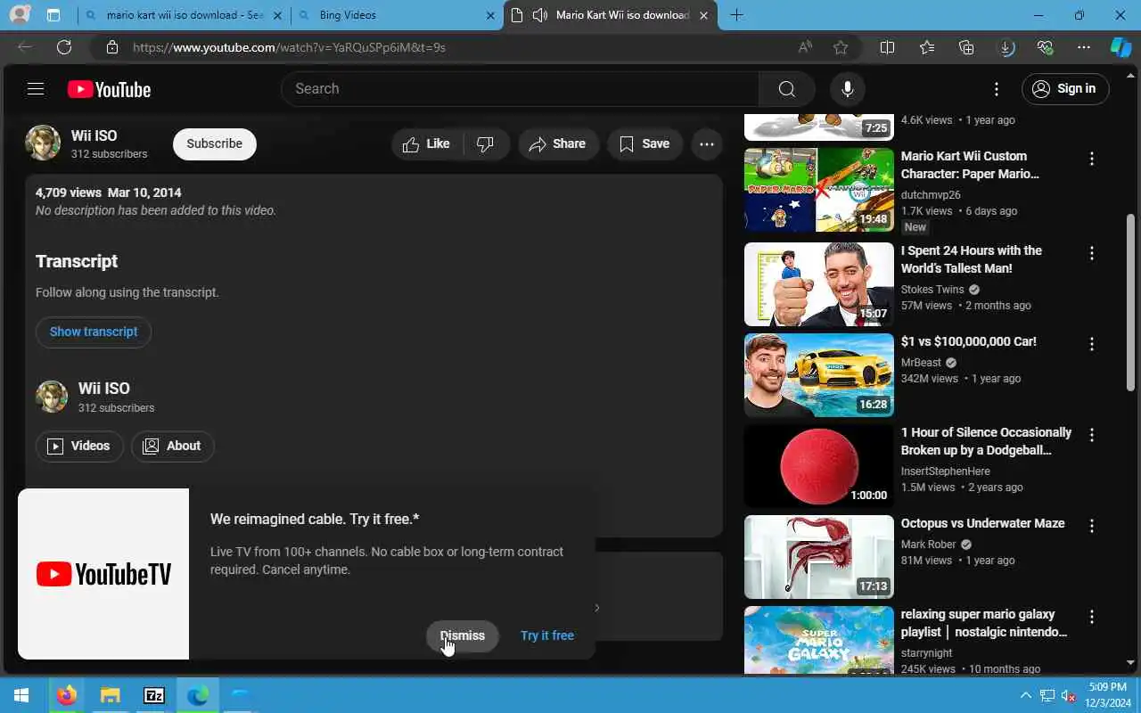1141x713 pixels.
Task: Add this page to favorites
Action: [x=841, y=47]
